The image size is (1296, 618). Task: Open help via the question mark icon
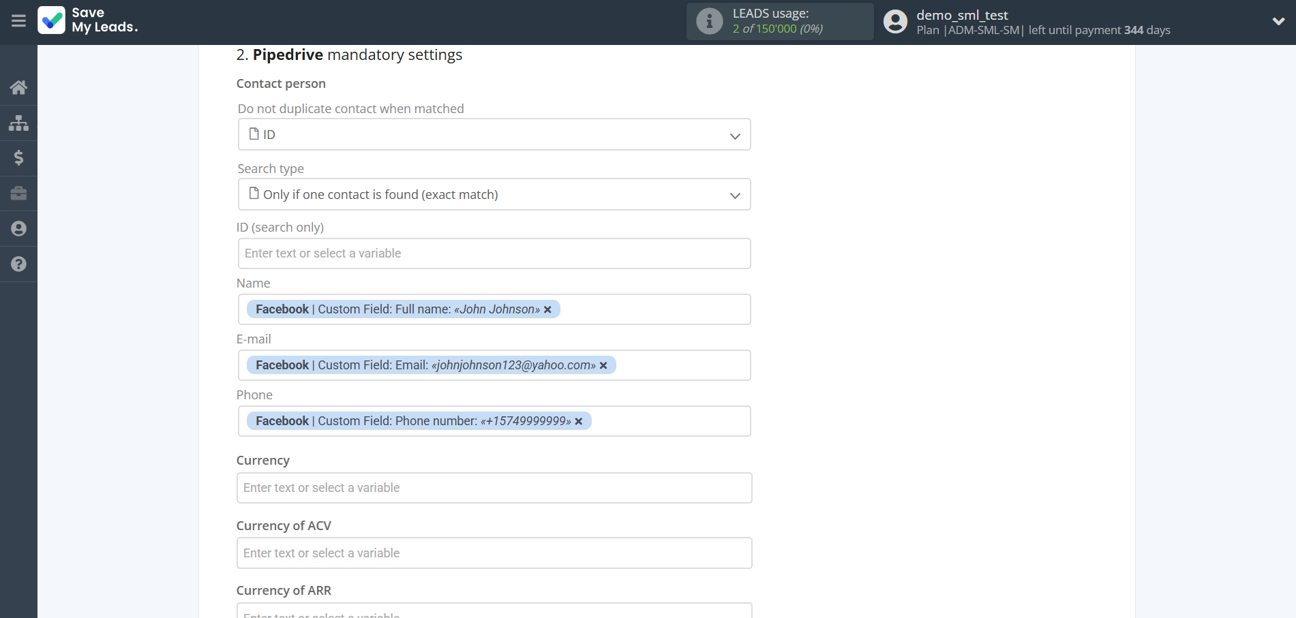pyautogui.click(x=18, y=264)
